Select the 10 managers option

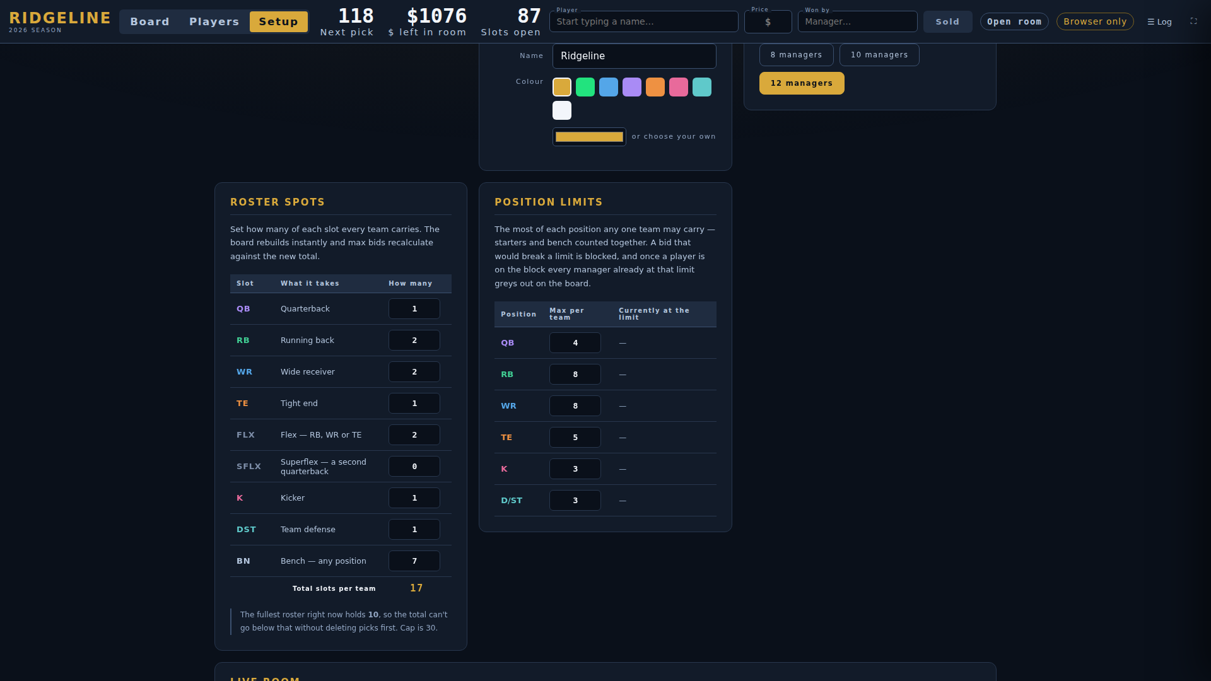click(x=879, y=55)
